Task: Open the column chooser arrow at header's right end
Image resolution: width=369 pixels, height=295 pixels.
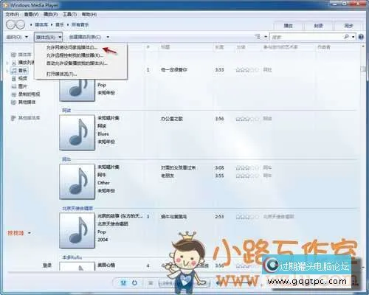Action: 362,46
